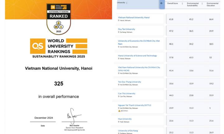Screen dimensions: 224x134
Task: Click the location pin under Nguyen Tat Thanh University
Action: pos(119,108)
